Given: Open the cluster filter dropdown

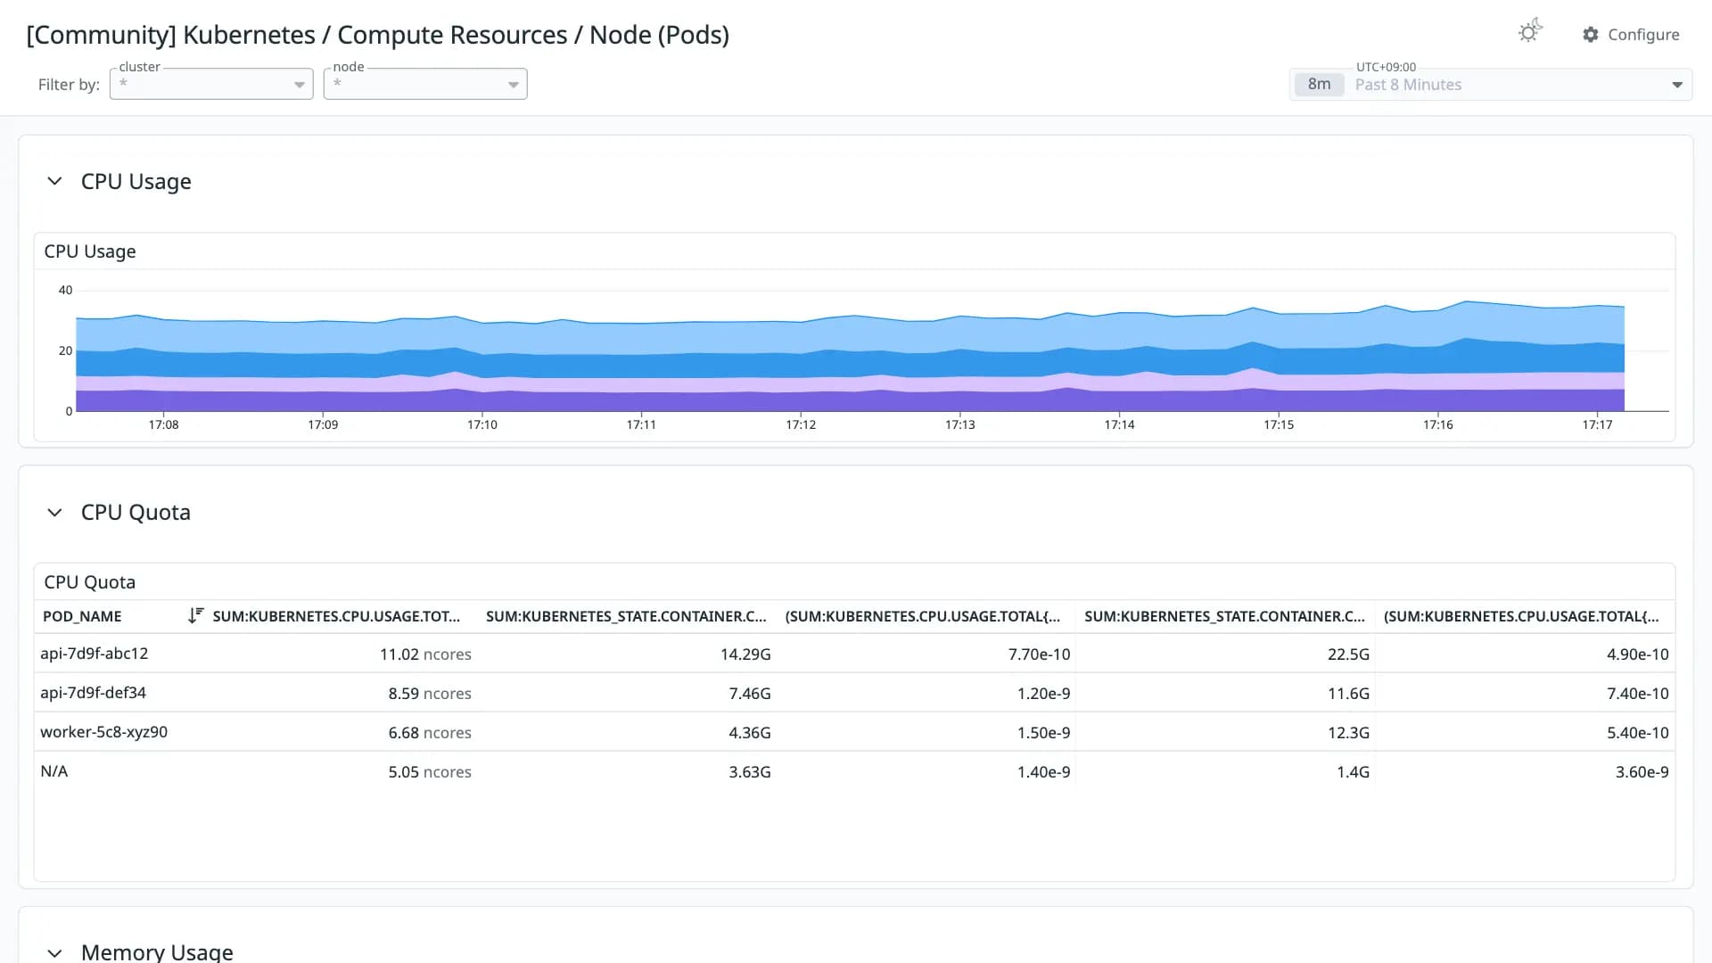Looking at the screenshot, I should (211, 84).
